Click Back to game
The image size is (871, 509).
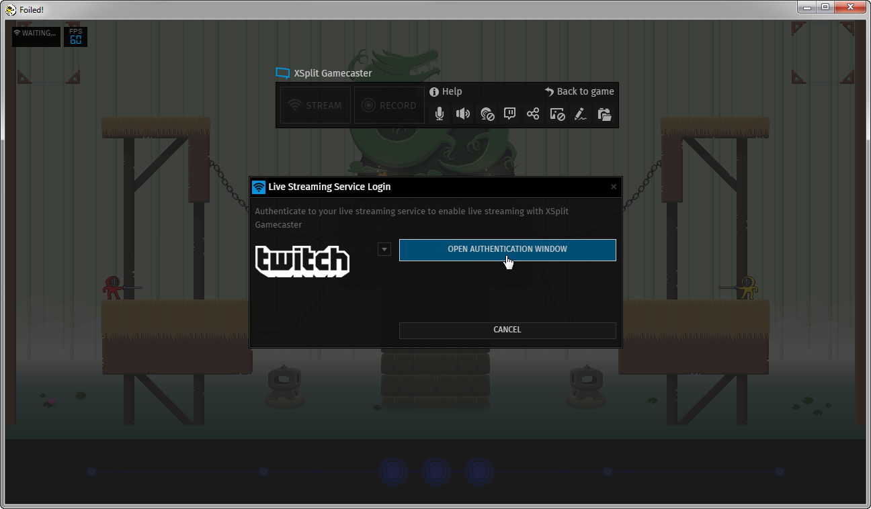point(579,91)
